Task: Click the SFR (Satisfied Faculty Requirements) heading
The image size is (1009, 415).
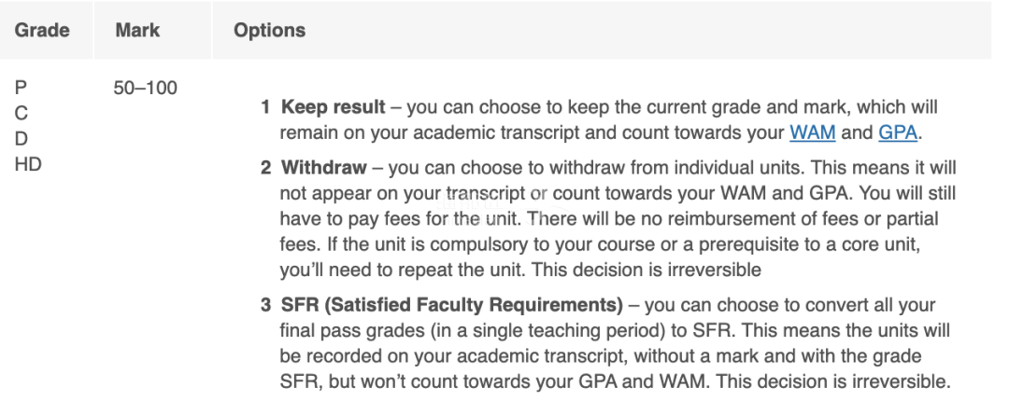Action: click(x=452, y=305)
